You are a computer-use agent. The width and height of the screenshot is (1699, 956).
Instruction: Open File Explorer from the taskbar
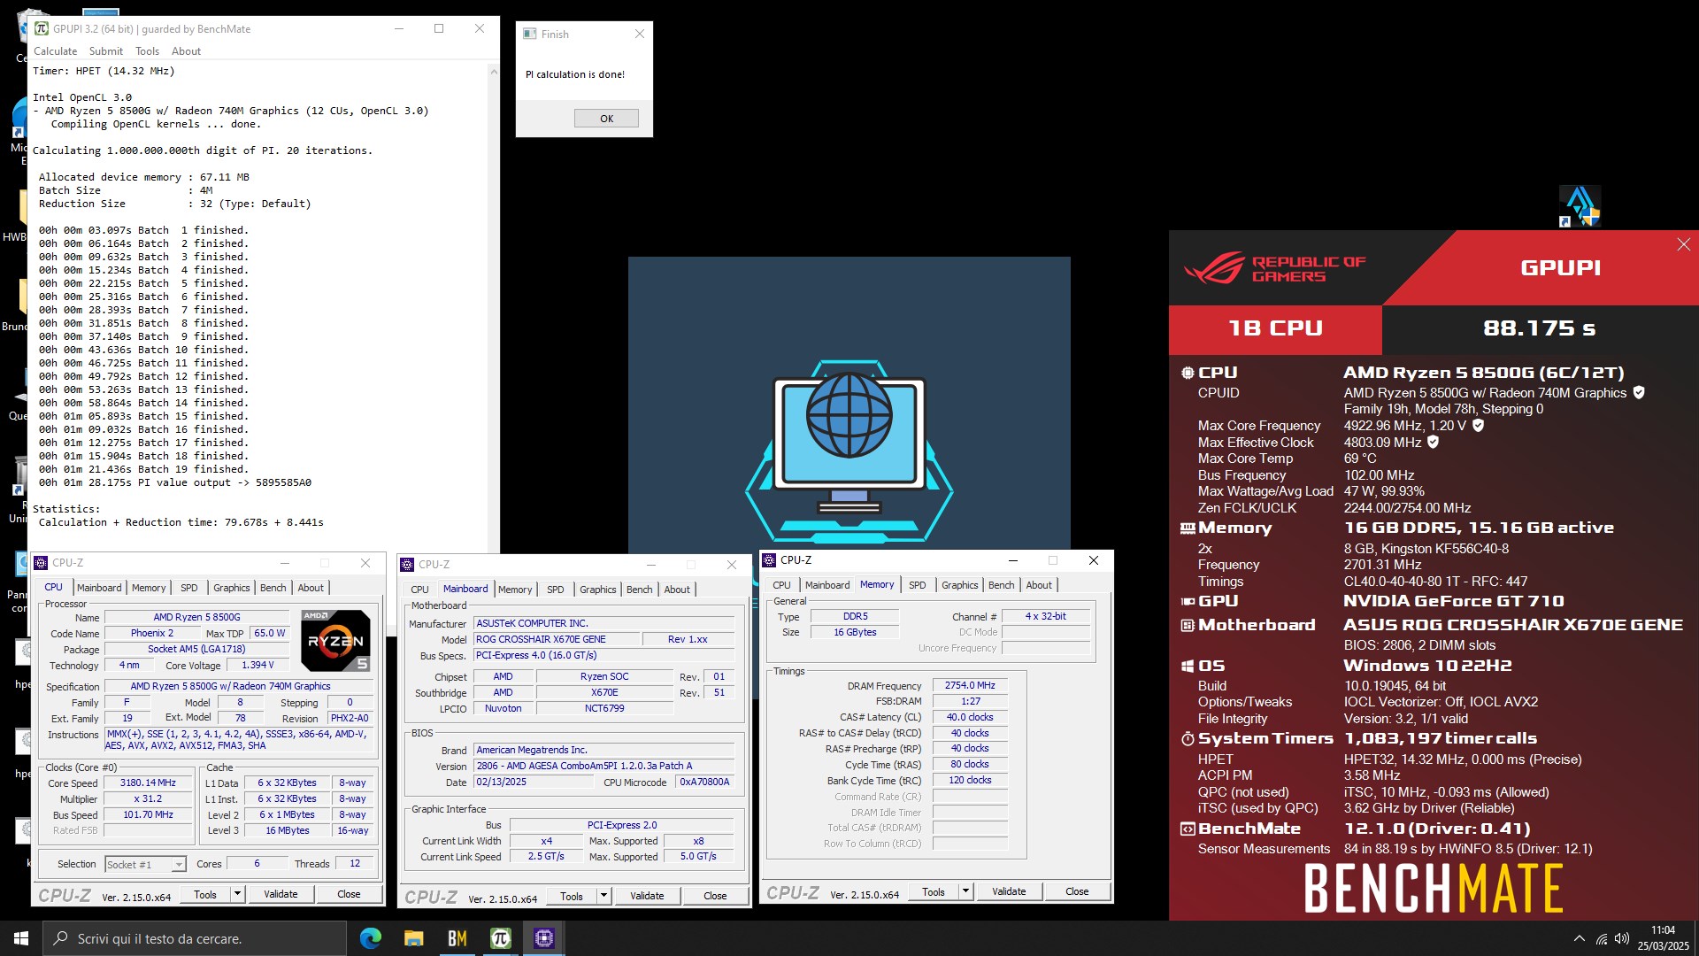(413, 938)
